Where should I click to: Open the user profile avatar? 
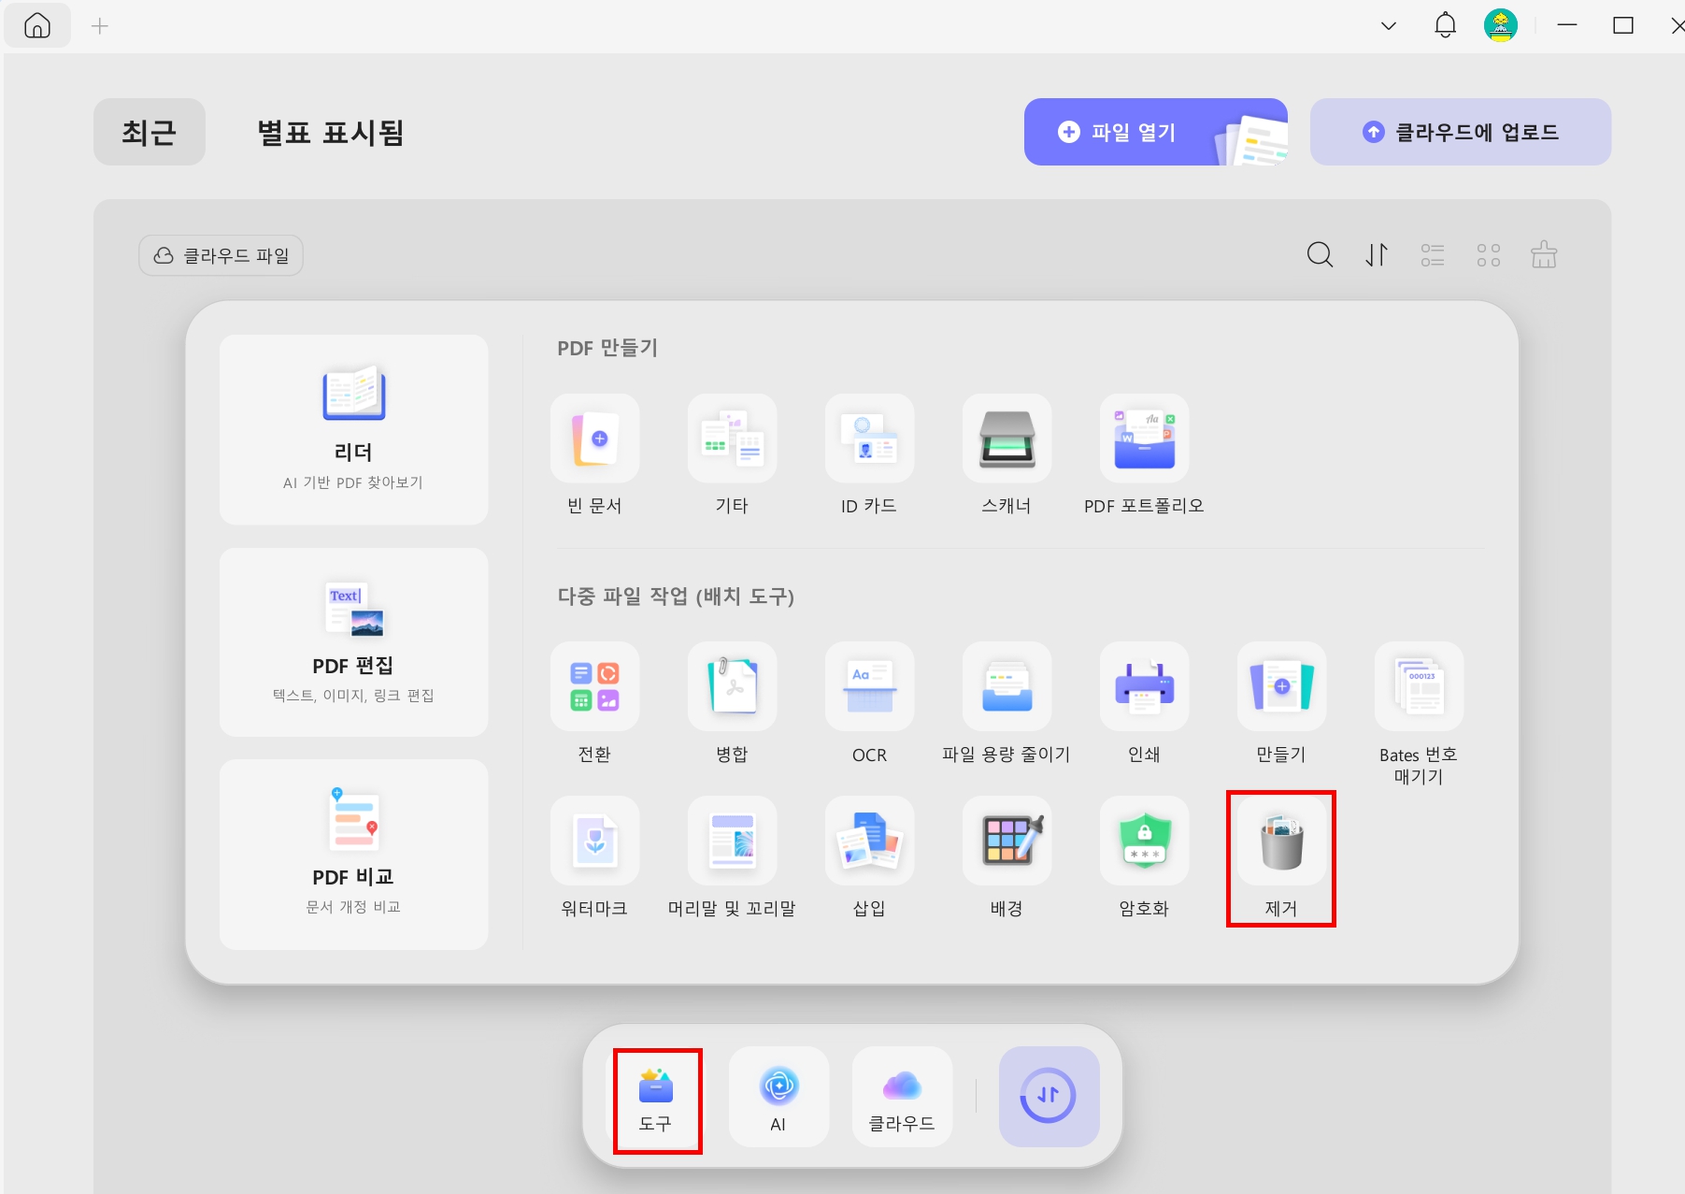(x=1501, y=25)
